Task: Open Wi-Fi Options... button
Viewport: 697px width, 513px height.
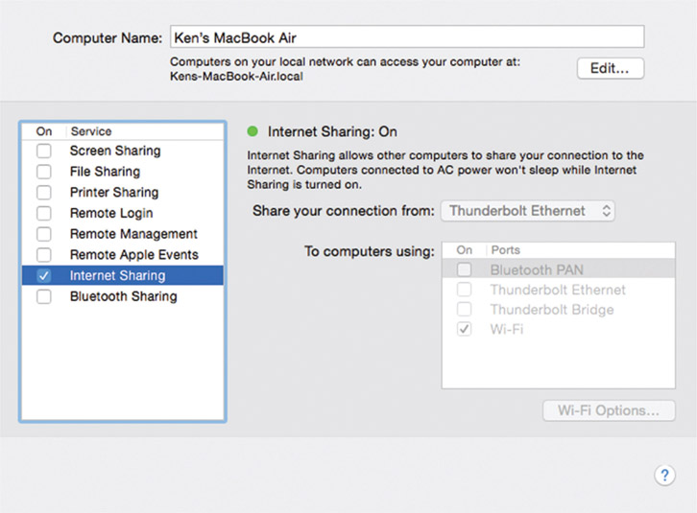Action: pos(609,410)
